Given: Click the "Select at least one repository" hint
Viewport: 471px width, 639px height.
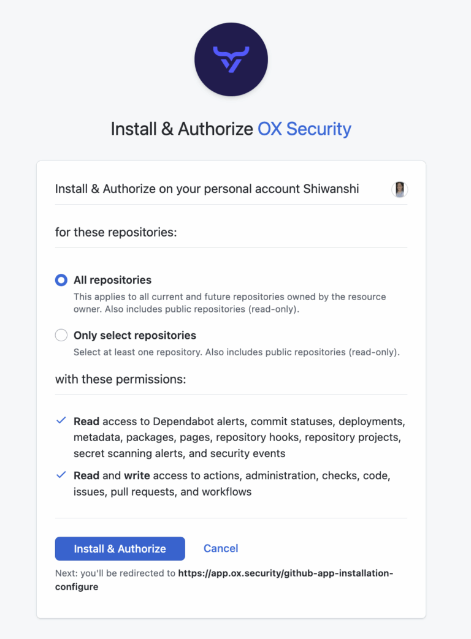Looking at the screenshot, I should click(x=236, y=352).
